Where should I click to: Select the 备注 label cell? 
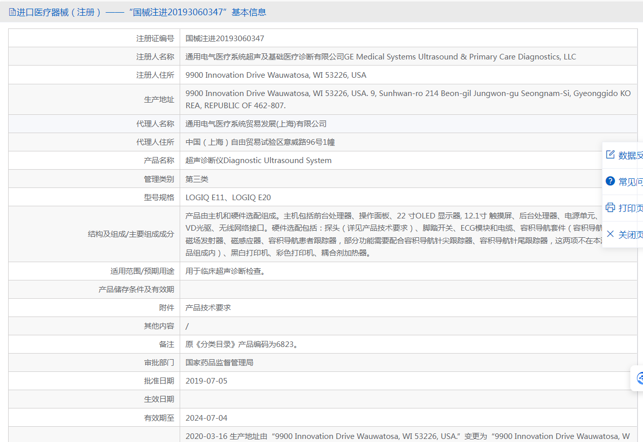94,344
